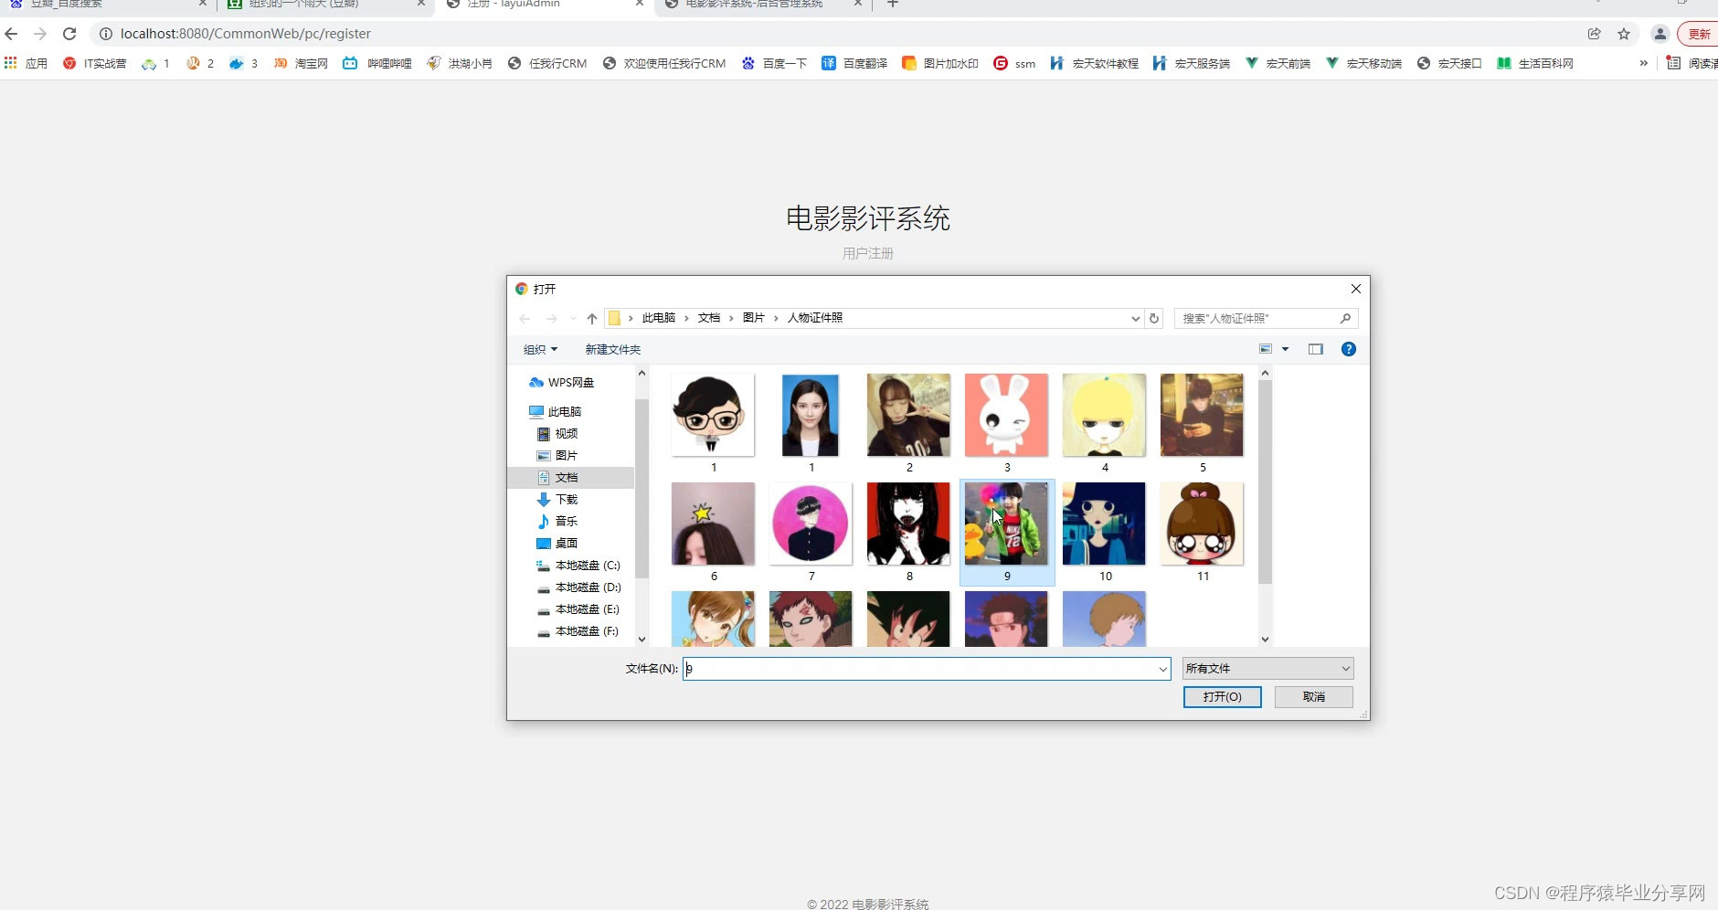The width and height of the screenshot is (1718, 910).
Task: Select 视频 folder in the sidebar
Action: coord(557,433)
